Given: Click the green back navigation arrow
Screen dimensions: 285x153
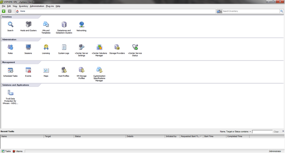Looking at the screenshot, I should pos(4,11).
